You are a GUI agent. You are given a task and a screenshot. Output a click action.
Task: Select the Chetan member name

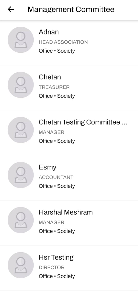pyautogui.click(x=50, y=77)
